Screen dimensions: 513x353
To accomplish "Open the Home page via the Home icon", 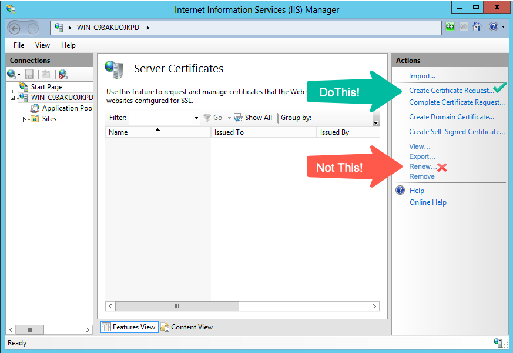I will coord(477,27).
